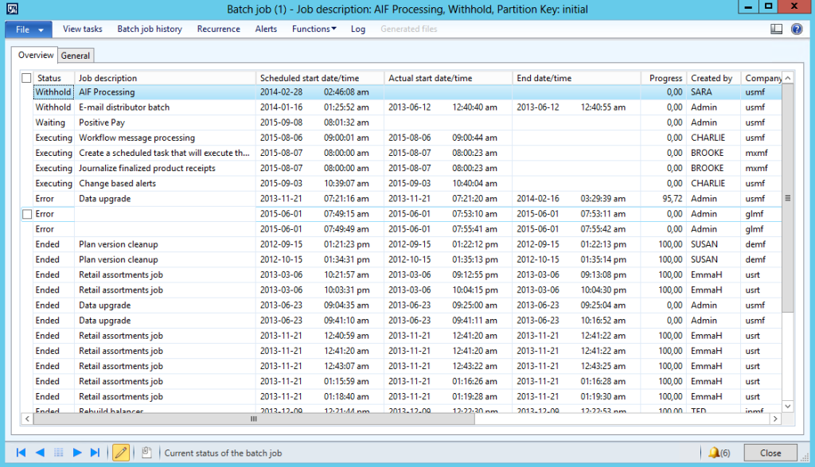The width and height of the screenshot is (815, 467).
Task: Switch to the General tab
Action: 76,56
